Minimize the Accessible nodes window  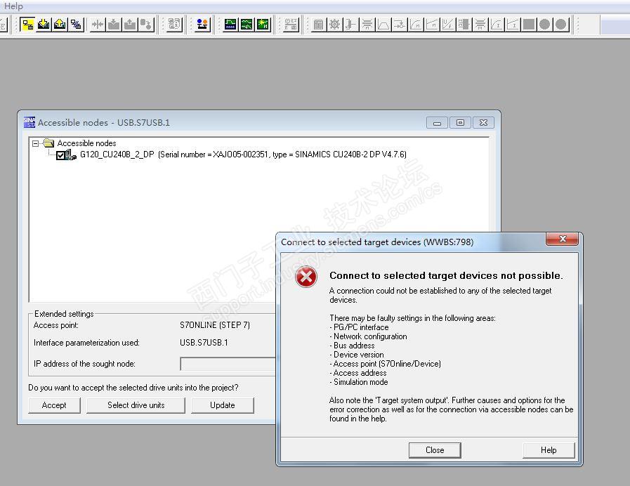click(437, 123)
